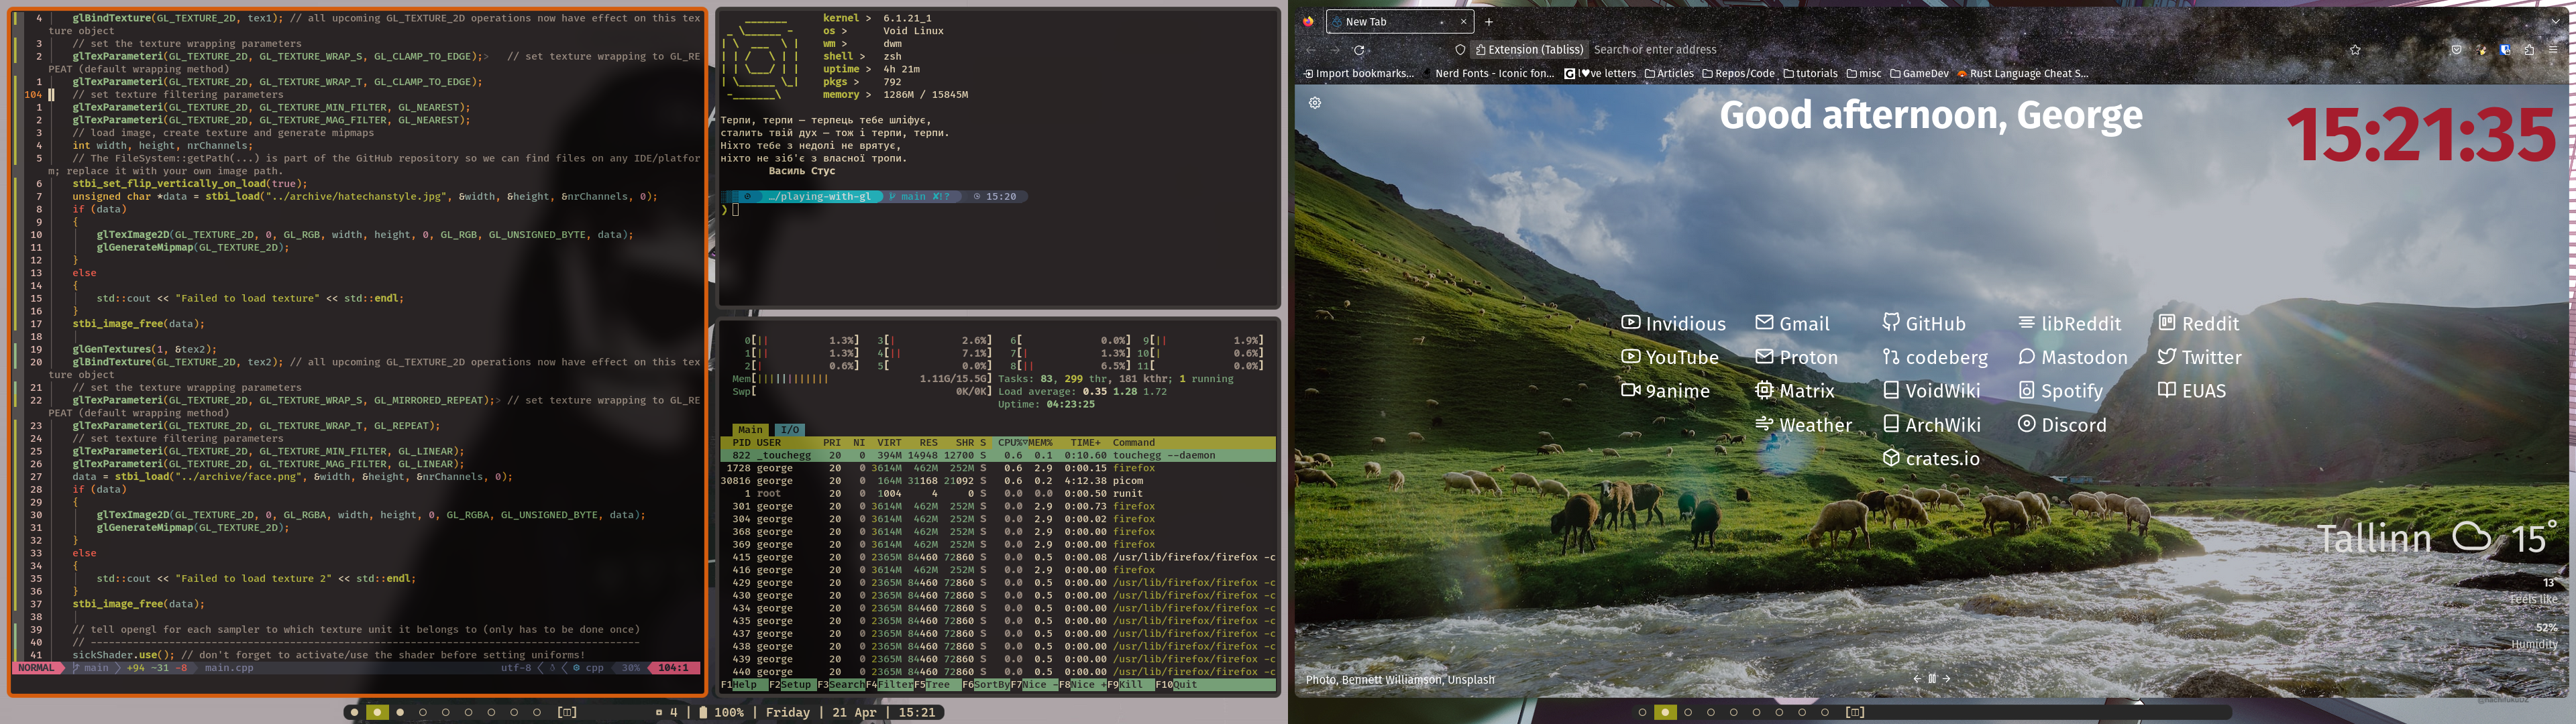Select the Main tab in htop

point(750,429)
